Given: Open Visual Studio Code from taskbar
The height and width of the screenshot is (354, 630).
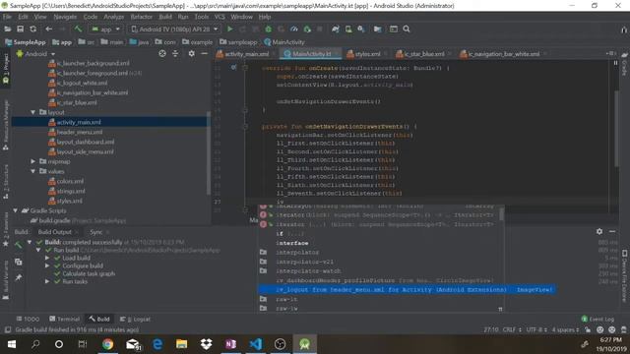Looking at the screenshot, I should click(x=256, y=344).
